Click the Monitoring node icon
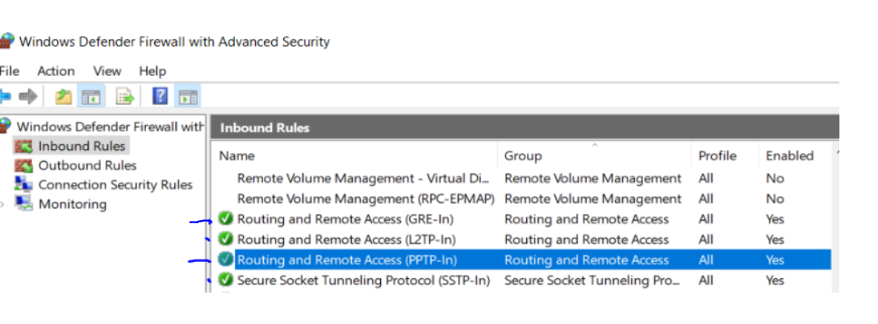The width and height of the screenshot is (878, 324). pos(23,204)
